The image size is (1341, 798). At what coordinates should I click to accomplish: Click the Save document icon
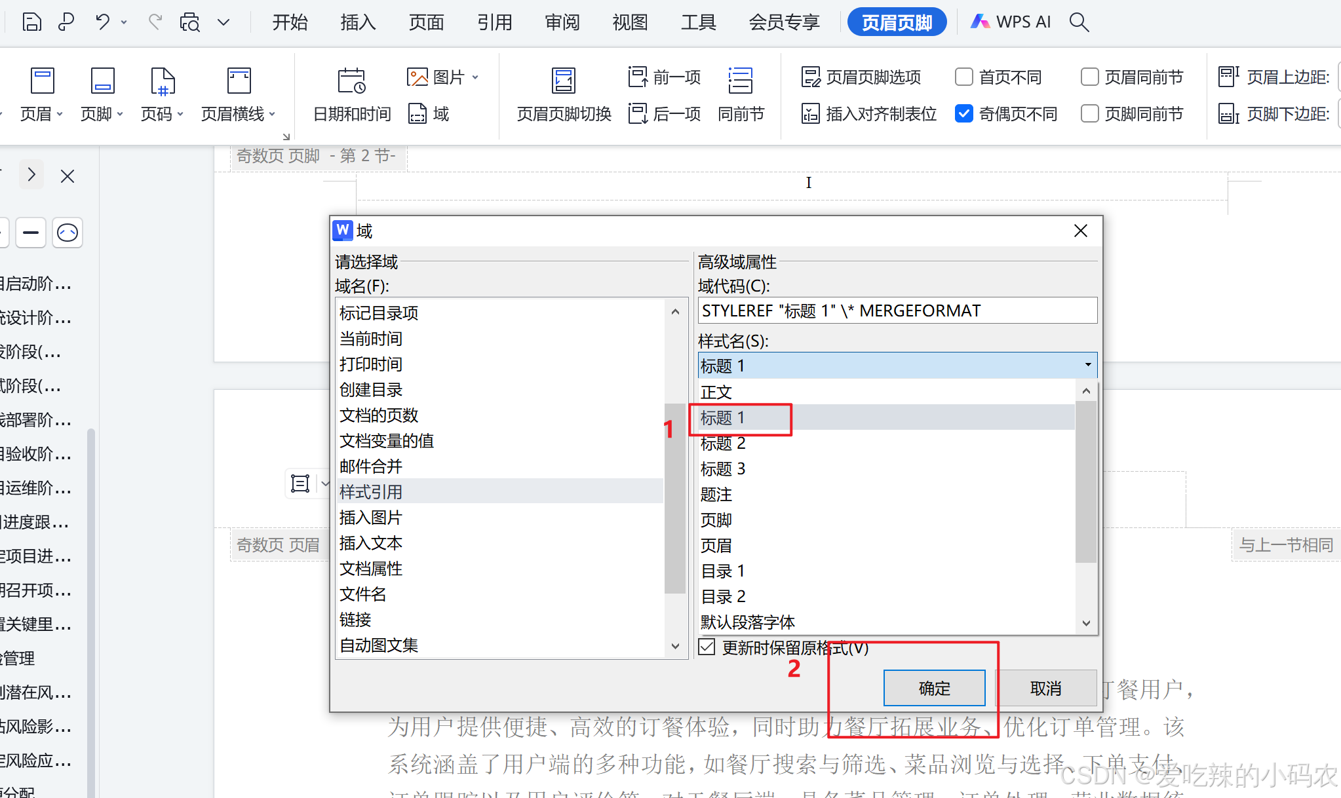click(x=31, y=22)
